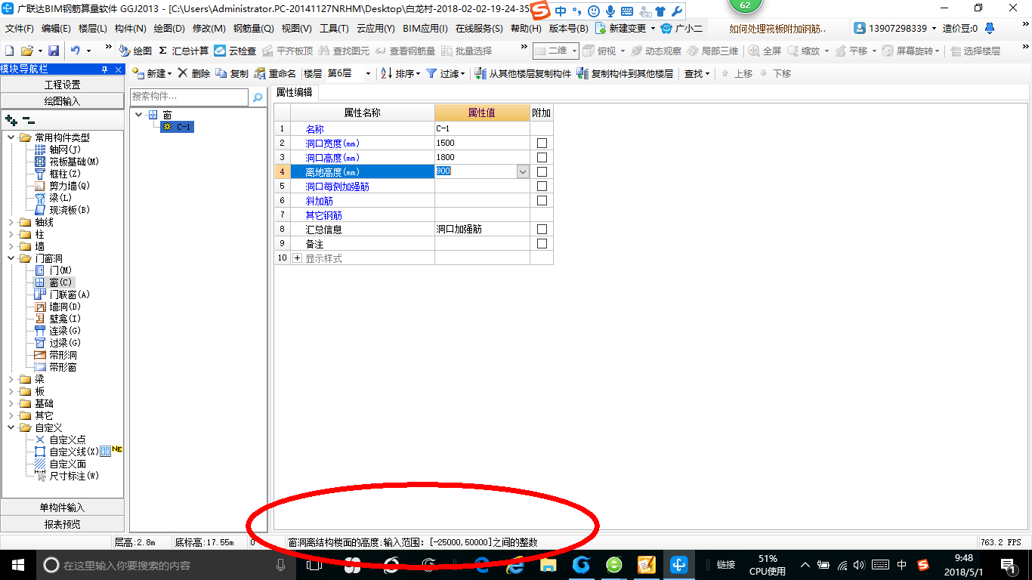The height and width of the screenshot is (580, 1032).
Task: Click the 排序 sort icon
Action: 386,73
